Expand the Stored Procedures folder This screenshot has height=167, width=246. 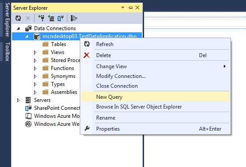(35, 60)
